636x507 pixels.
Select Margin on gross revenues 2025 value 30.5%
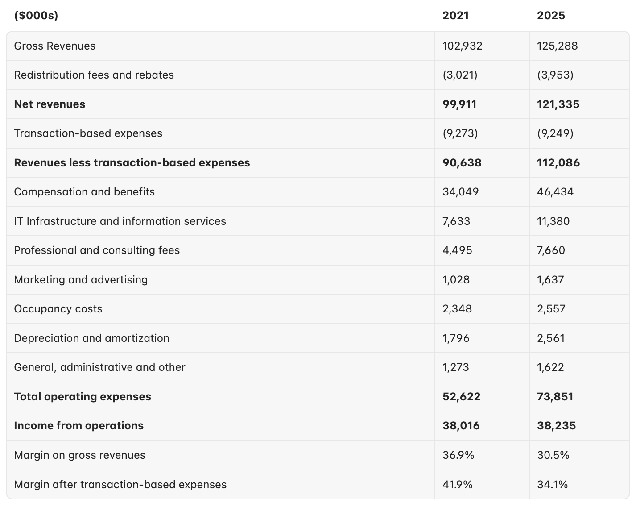coord(553,455)
